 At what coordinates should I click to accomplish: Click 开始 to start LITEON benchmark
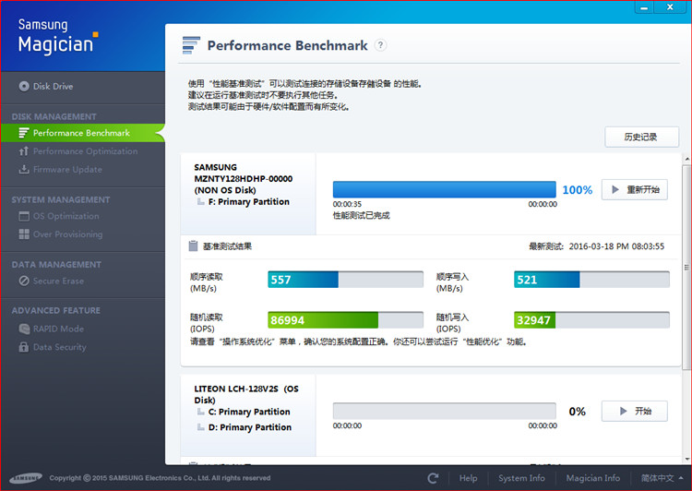[634, 411]
